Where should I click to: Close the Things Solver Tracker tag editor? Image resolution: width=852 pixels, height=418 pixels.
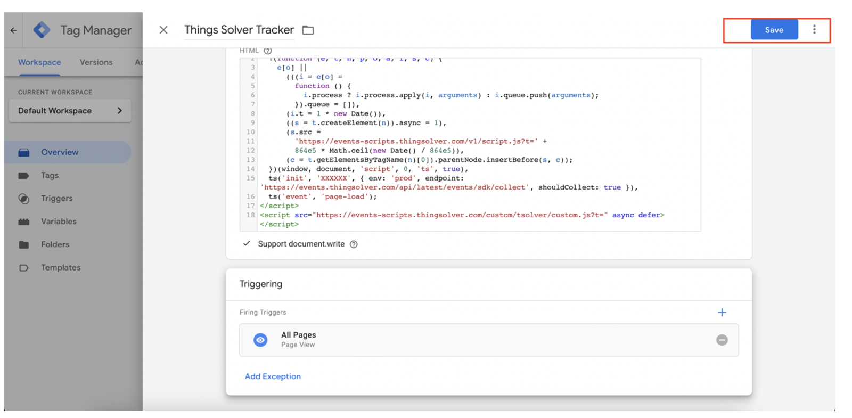163,30
